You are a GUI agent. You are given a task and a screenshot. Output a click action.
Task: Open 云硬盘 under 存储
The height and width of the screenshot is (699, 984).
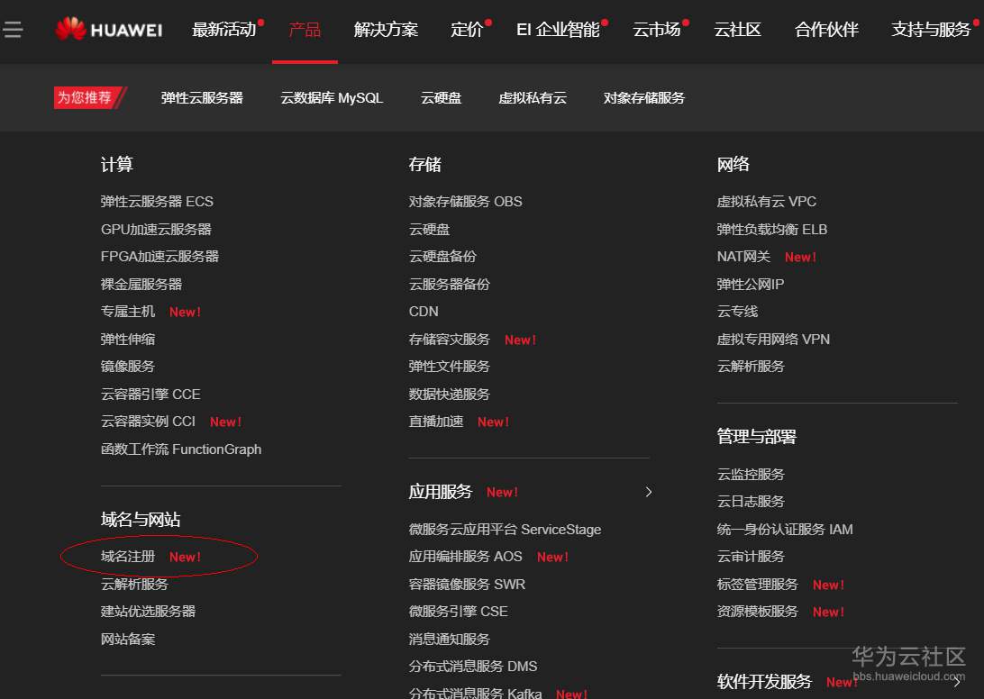429,229
